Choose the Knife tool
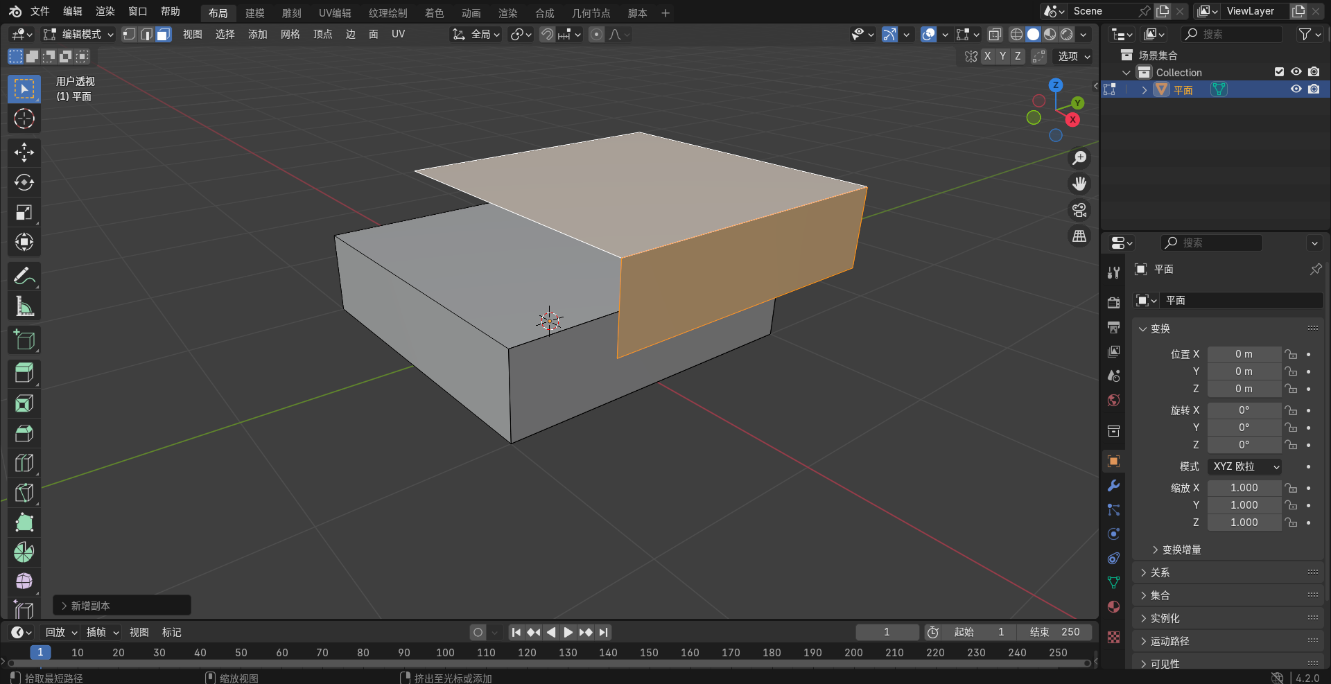The height and width of the screenshot is (684, 1331). (x=24, y=493)
